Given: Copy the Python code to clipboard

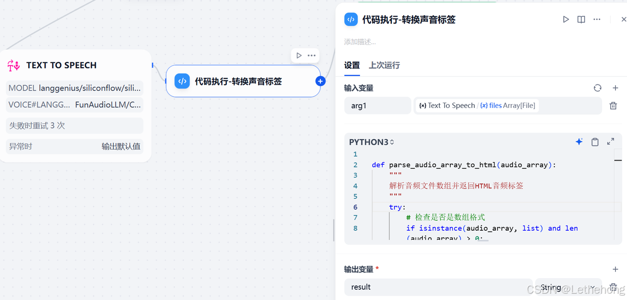Looking at the screenshot, I should point(595,142).
